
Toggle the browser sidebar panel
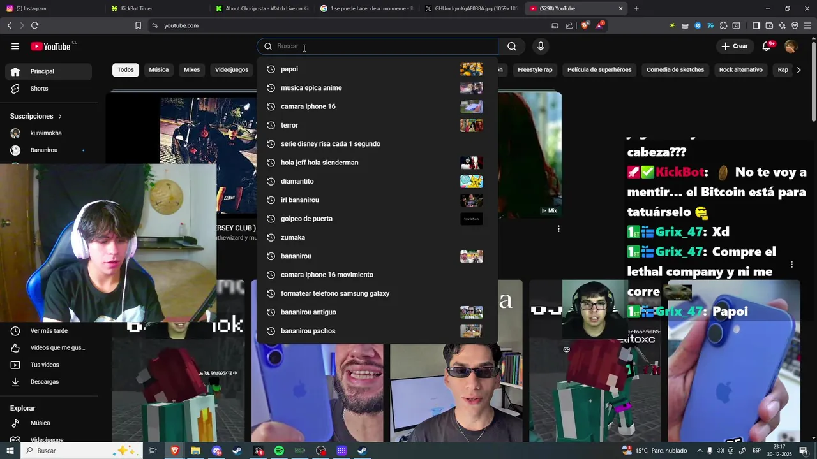pyautogui.click(x=756, y=25)
